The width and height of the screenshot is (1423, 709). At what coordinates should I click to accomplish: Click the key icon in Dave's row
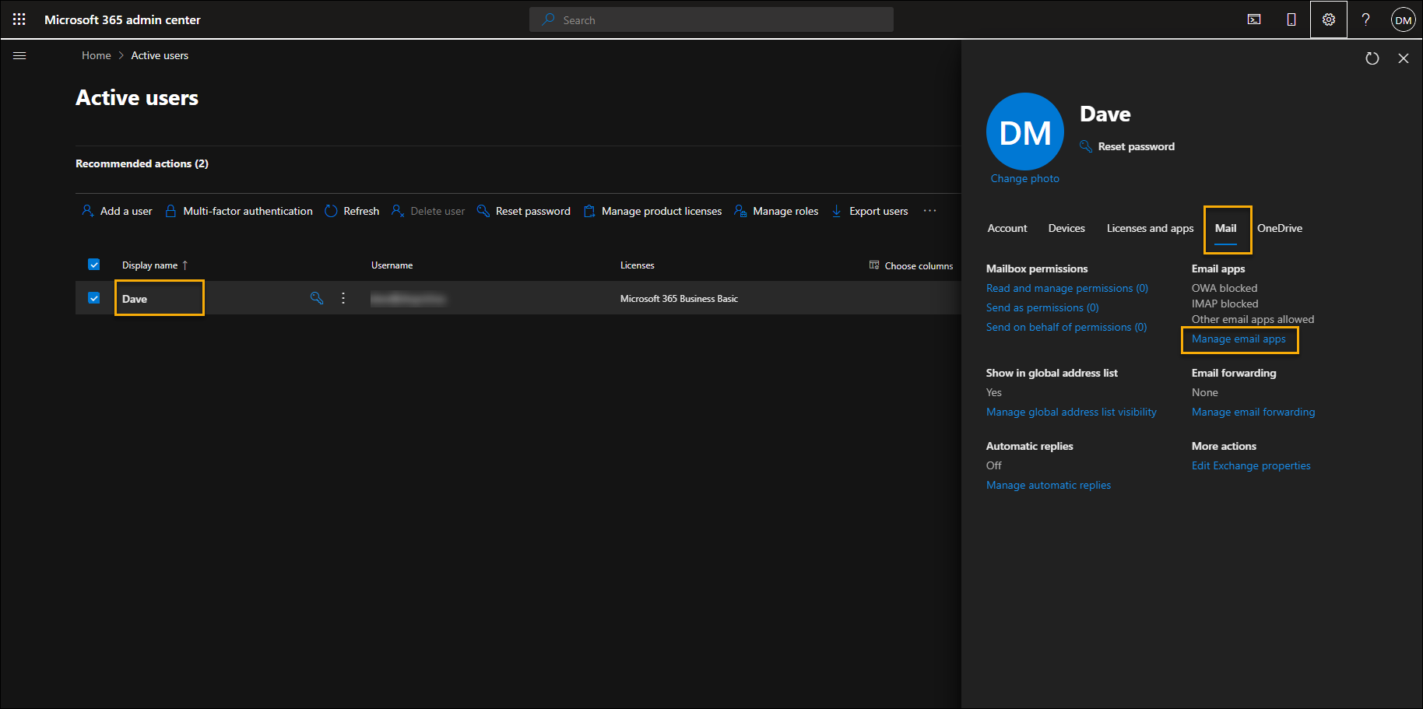[317, 298]
